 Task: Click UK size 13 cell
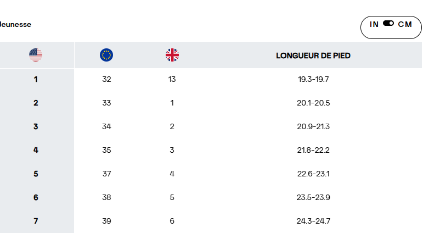coord(172,79)
